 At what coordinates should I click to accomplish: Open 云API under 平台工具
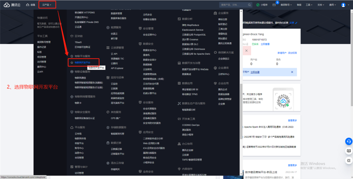point(40,72)
